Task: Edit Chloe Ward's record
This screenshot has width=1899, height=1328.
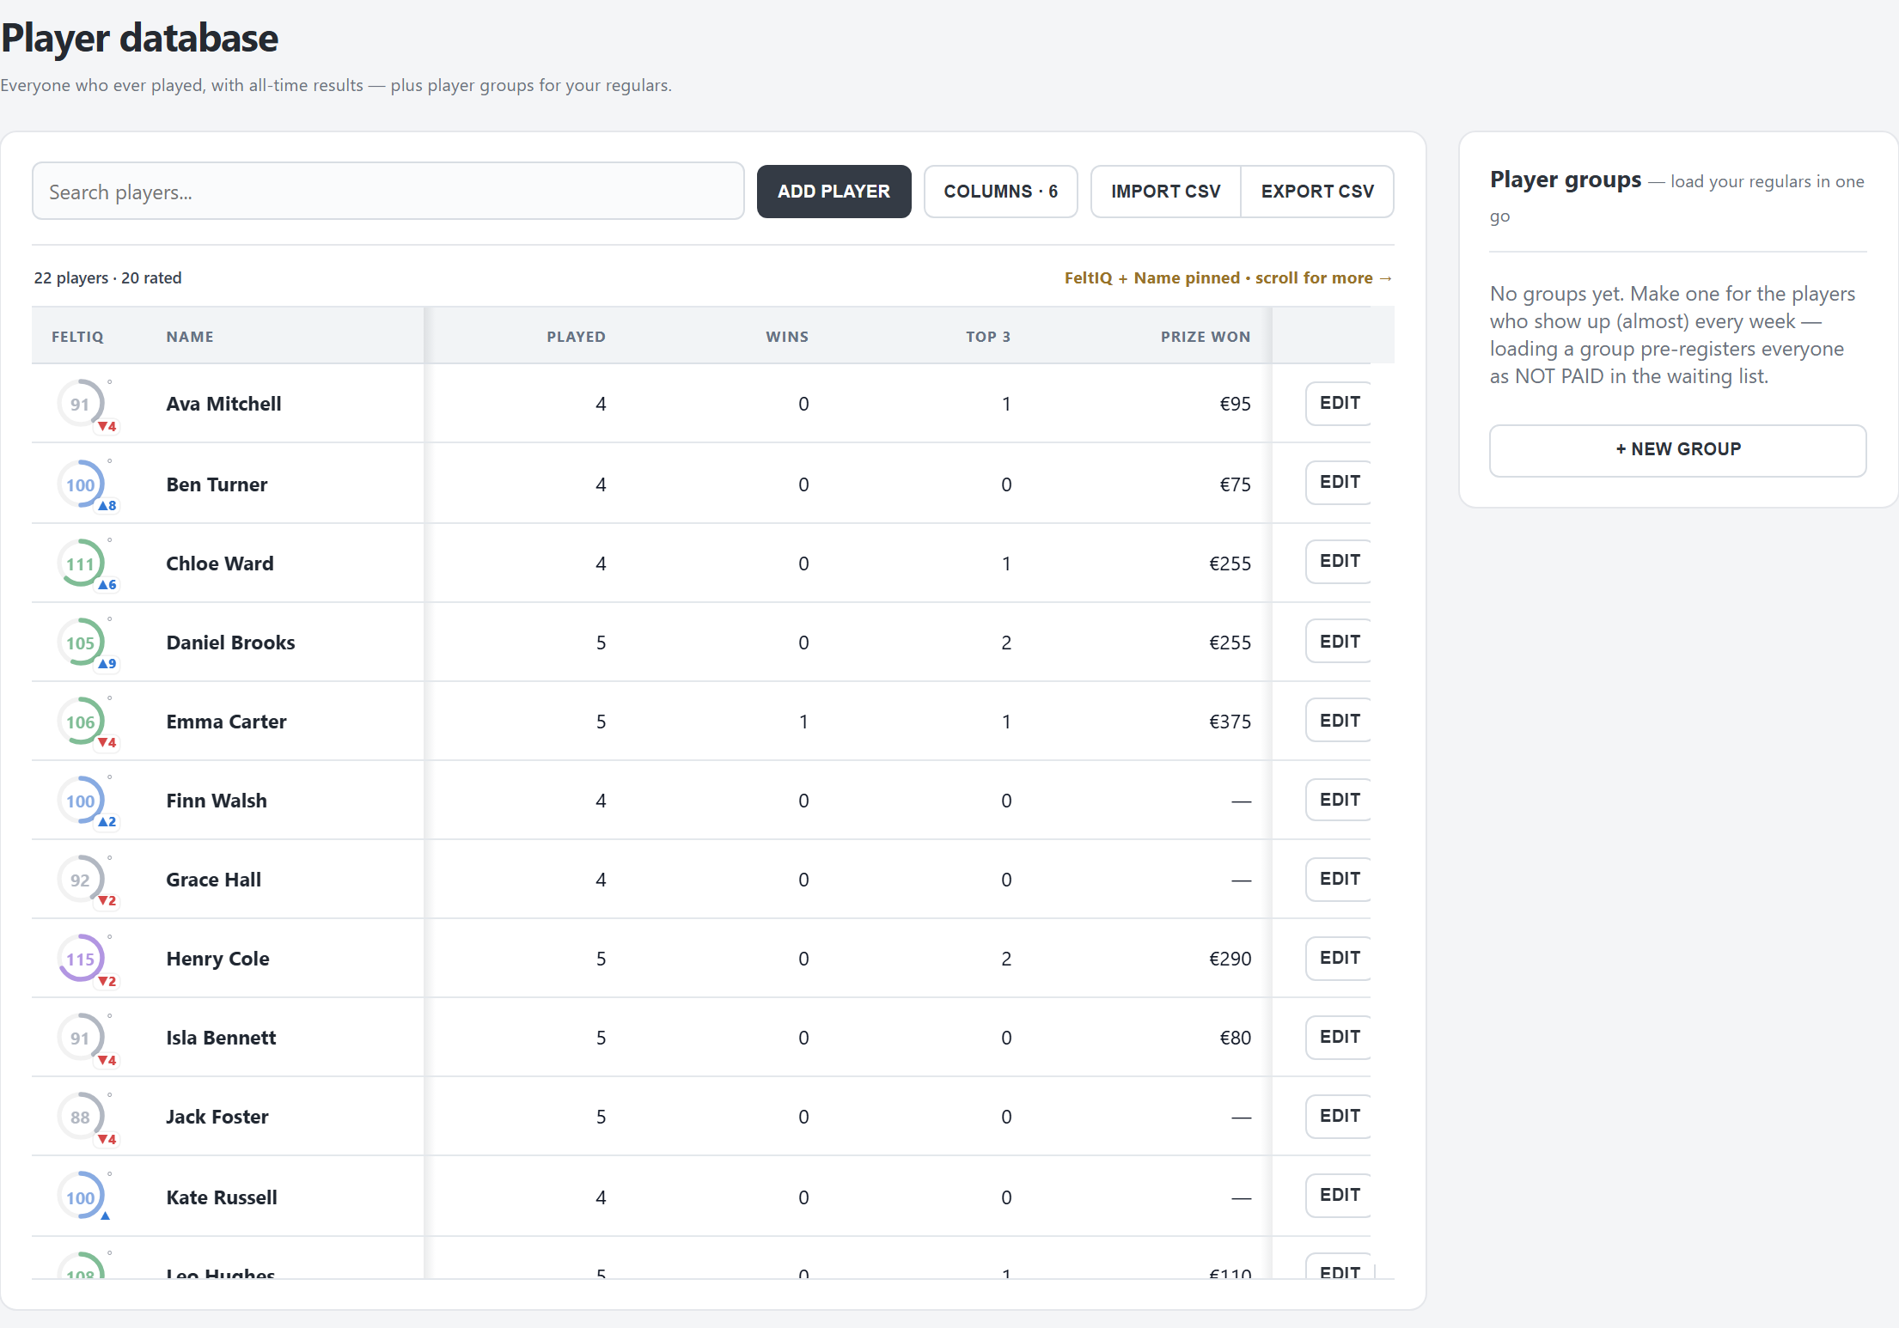Action: (1339, 561)
